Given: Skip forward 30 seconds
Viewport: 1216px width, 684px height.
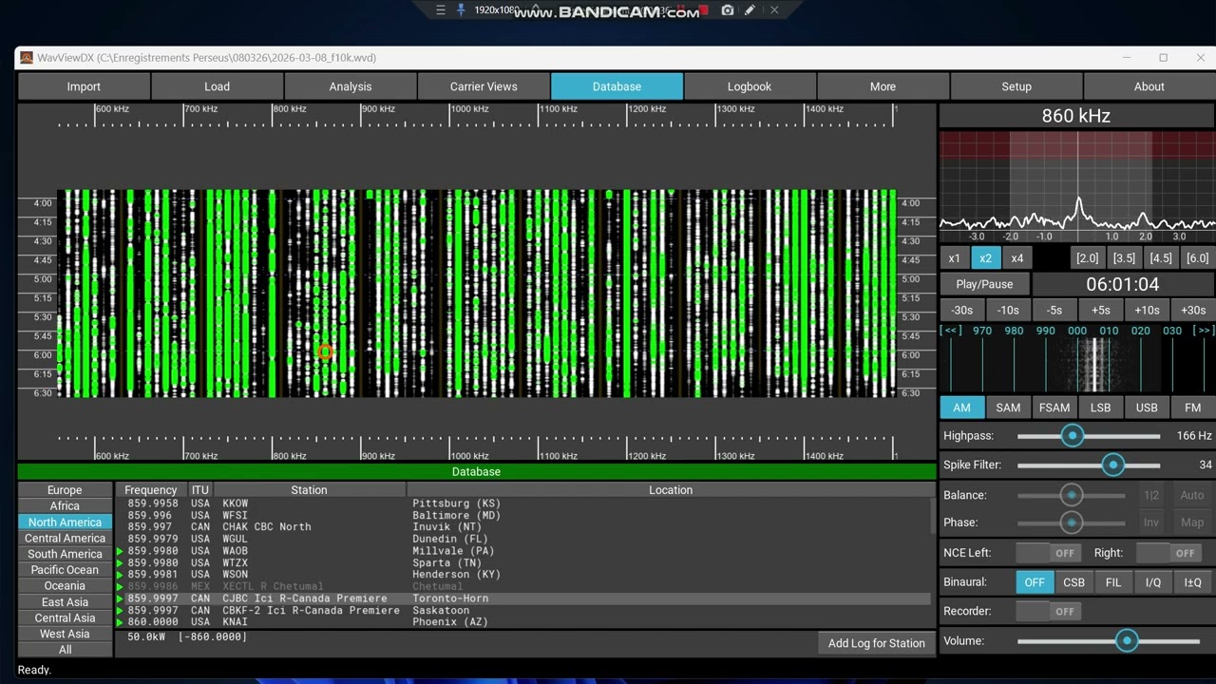Looking at the screenshot, I should click(x=1193, y=310).
